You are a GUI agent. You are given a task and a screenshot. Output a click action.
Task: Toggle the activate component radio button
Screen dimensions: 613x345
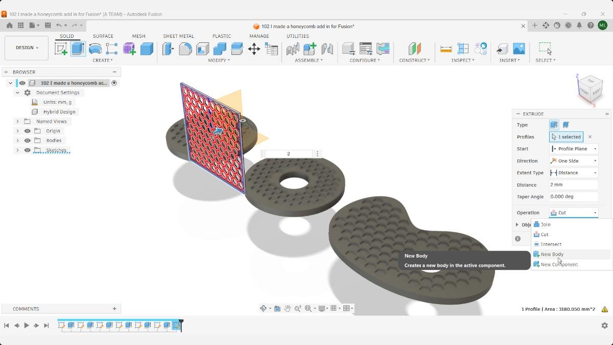114,83
